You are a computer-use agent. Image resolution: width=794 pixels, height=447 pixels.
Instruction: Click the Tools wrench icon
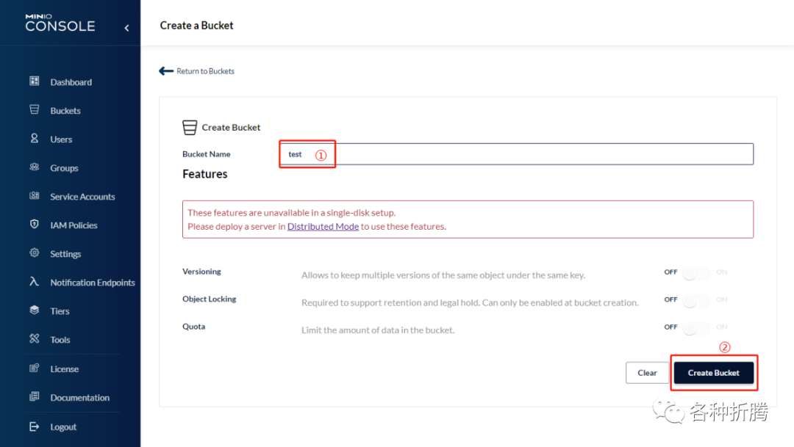point(34,339)
